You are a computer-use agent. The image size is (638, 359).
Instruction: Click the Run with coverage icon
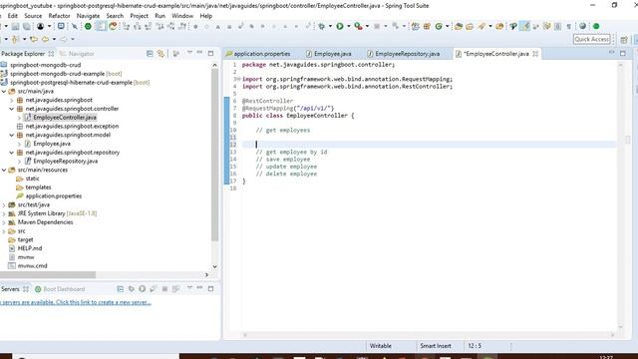(358, 27)
